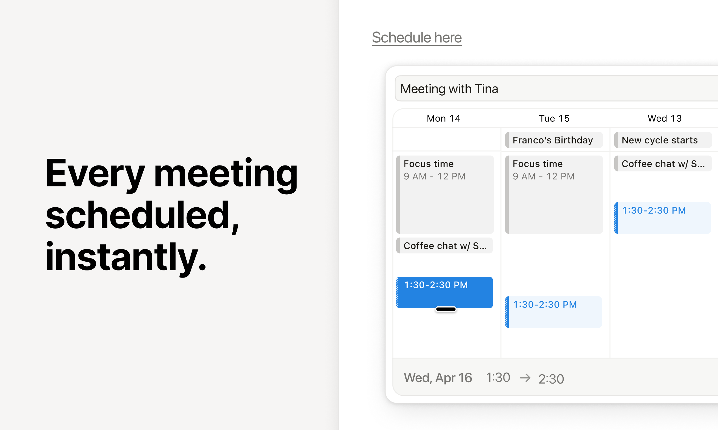
Task: Open Franco's Birthday all-day event
Action: click(553, 140)
